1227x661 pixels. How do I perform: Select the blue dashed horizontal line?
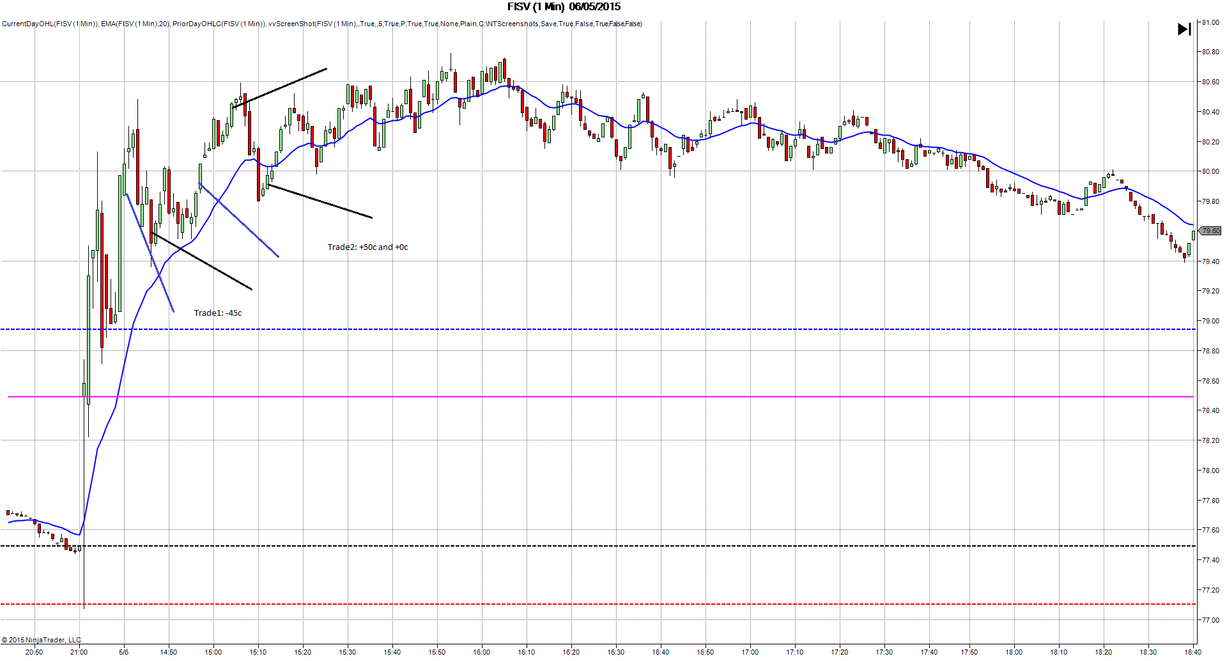598,329
